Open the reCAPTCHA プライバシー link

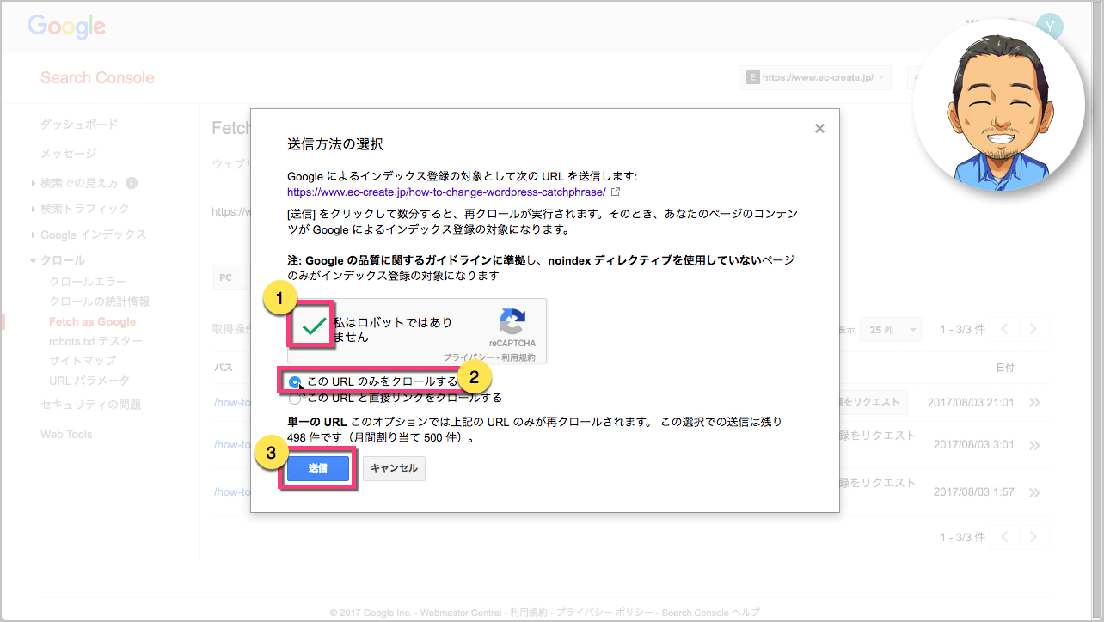coord(470,357)
